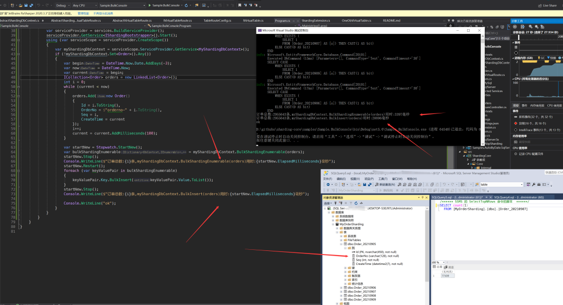
Task: Switch to the TableRouteConfig.cs tab
Action: [x=217, y=20]
